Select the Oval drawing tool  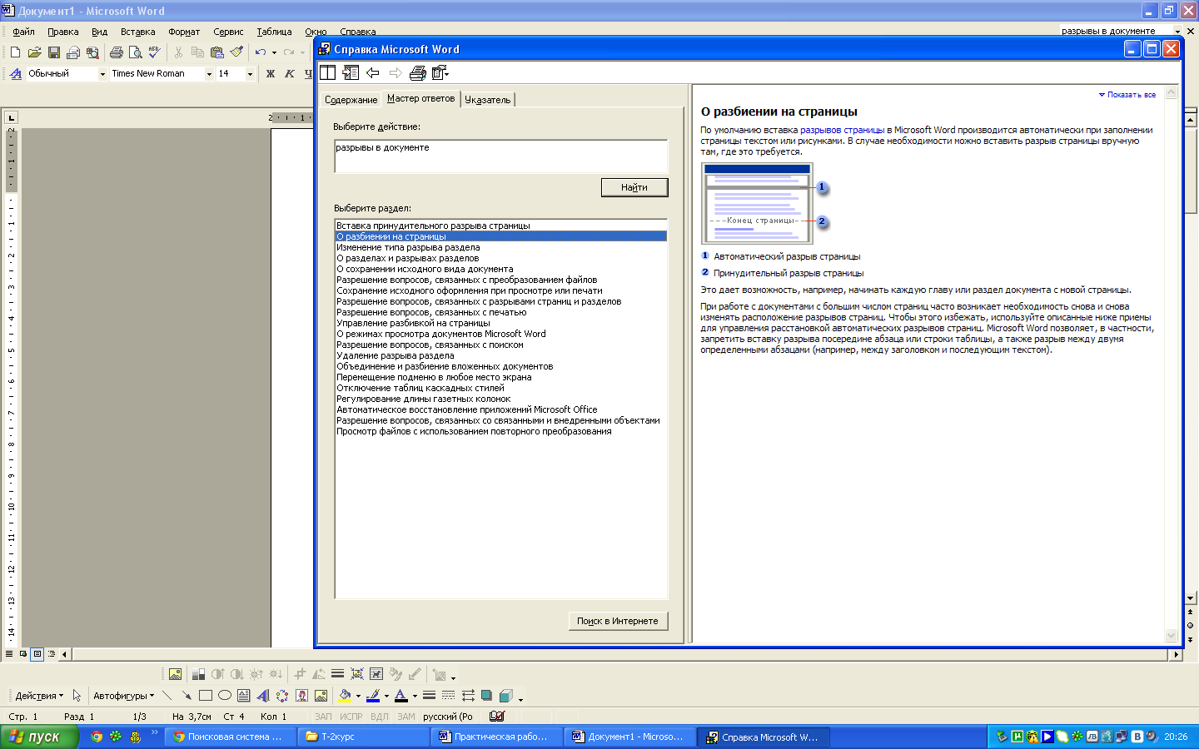225,696
